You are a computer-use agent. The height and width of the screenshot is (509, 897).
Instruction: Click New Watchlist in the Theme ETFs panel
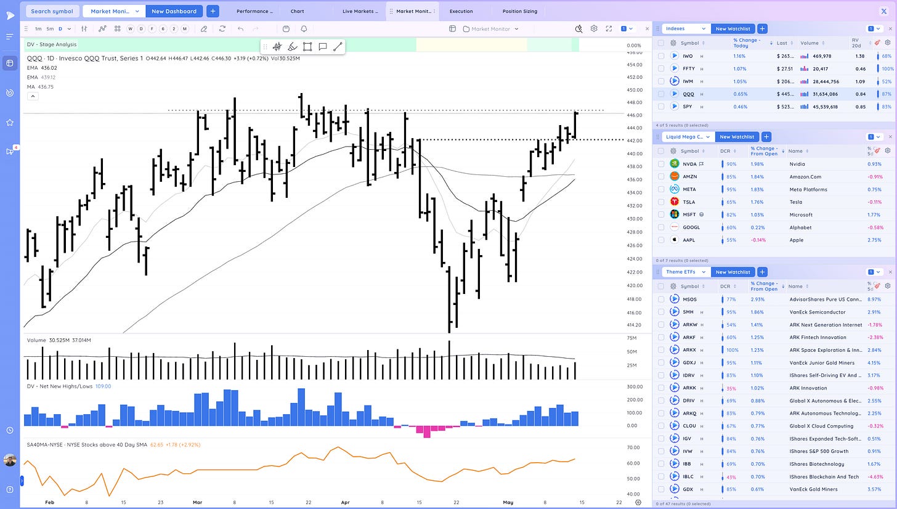click(733, 272)
